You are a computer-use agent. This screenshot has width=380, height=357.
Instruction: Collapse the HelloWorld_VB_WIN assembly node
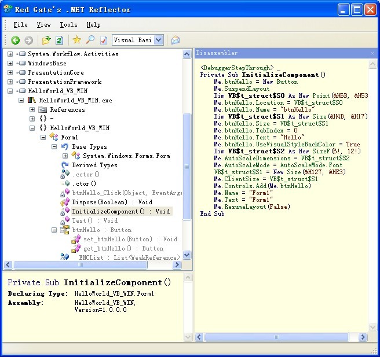(x=10, y=91)
